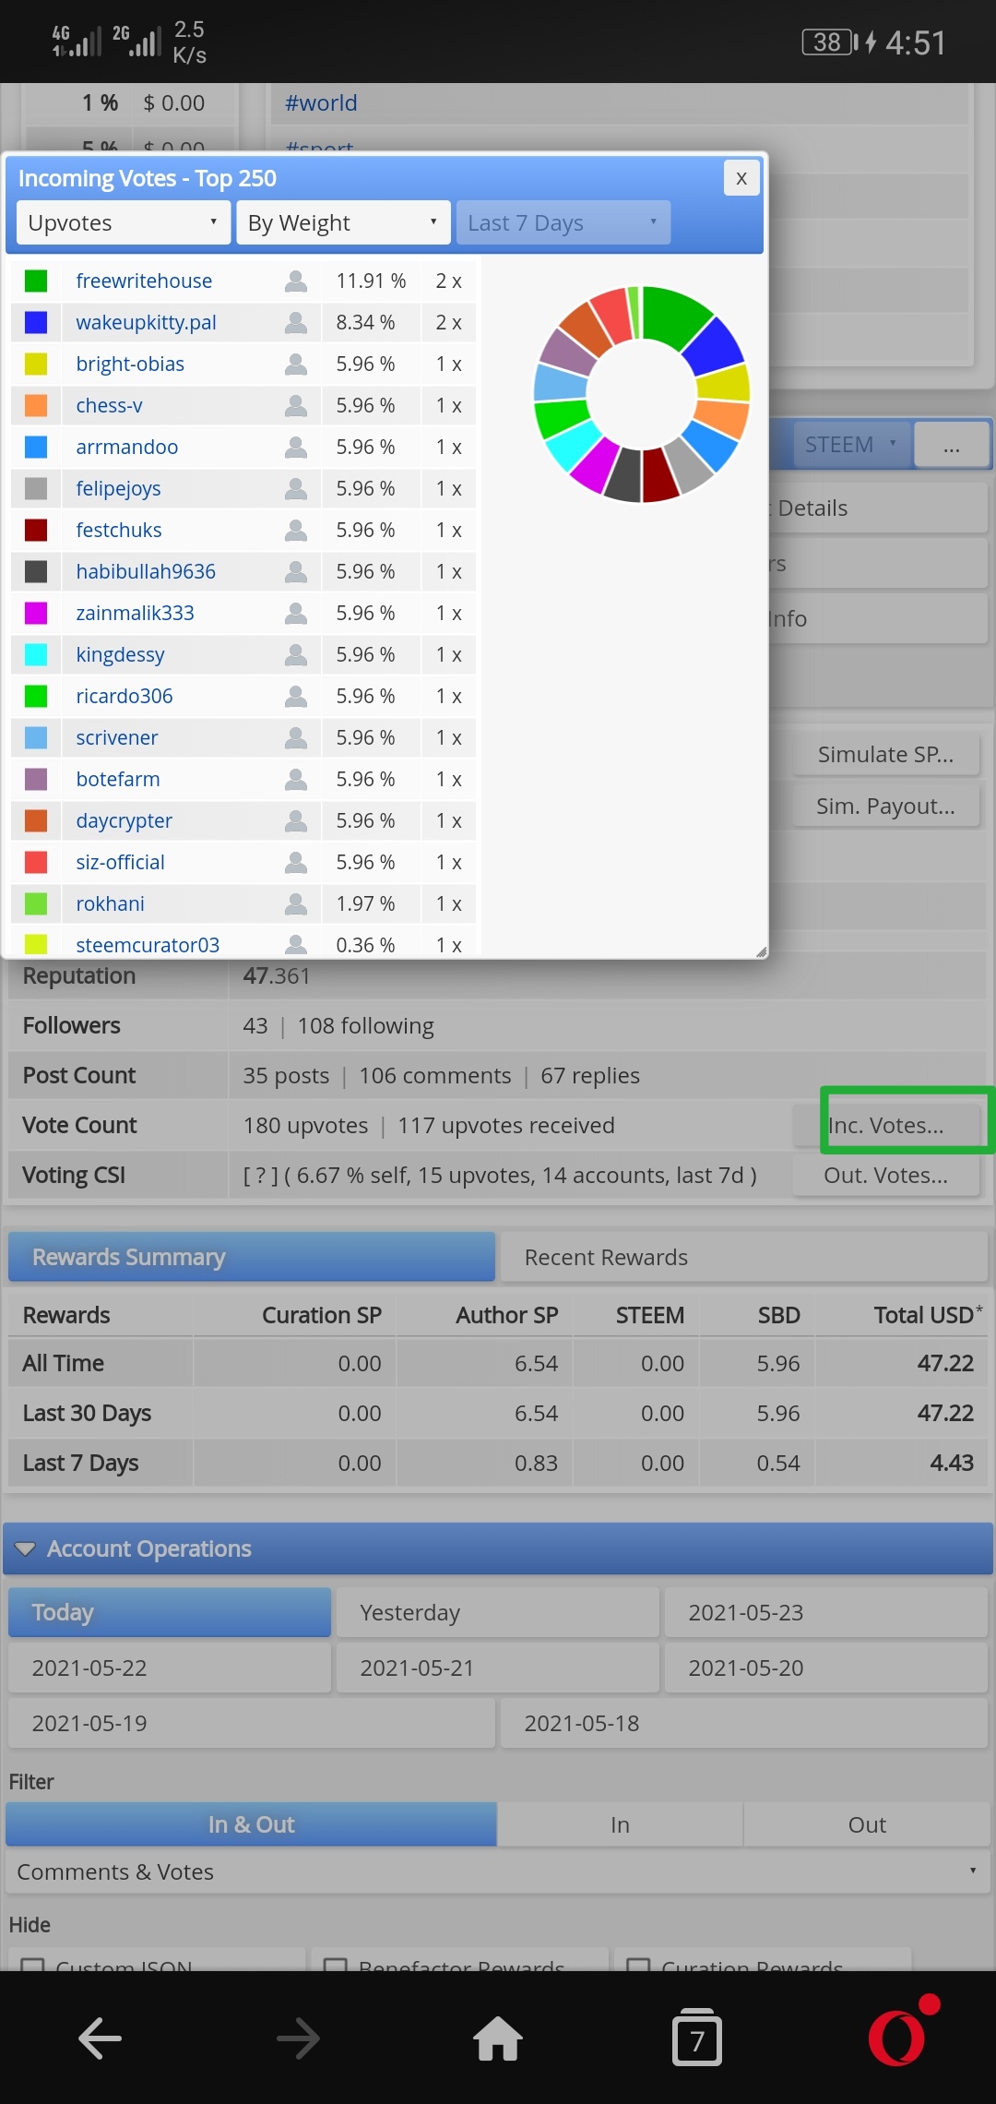Screen dimensions: 996x2104
Task: Click the ellipsis button next to STEEM
Action: [951, 445]
